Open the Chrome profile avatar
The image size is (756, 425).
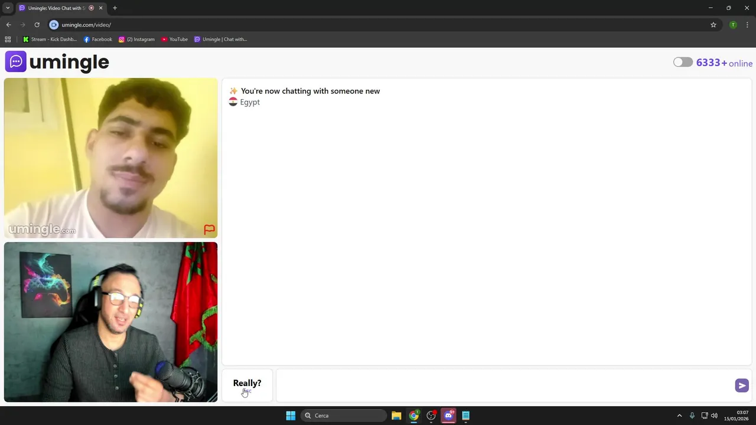733,25
